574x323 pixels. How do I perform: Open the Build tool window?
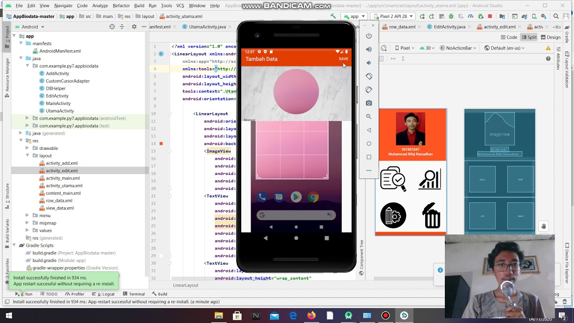(x=159, y=294)
